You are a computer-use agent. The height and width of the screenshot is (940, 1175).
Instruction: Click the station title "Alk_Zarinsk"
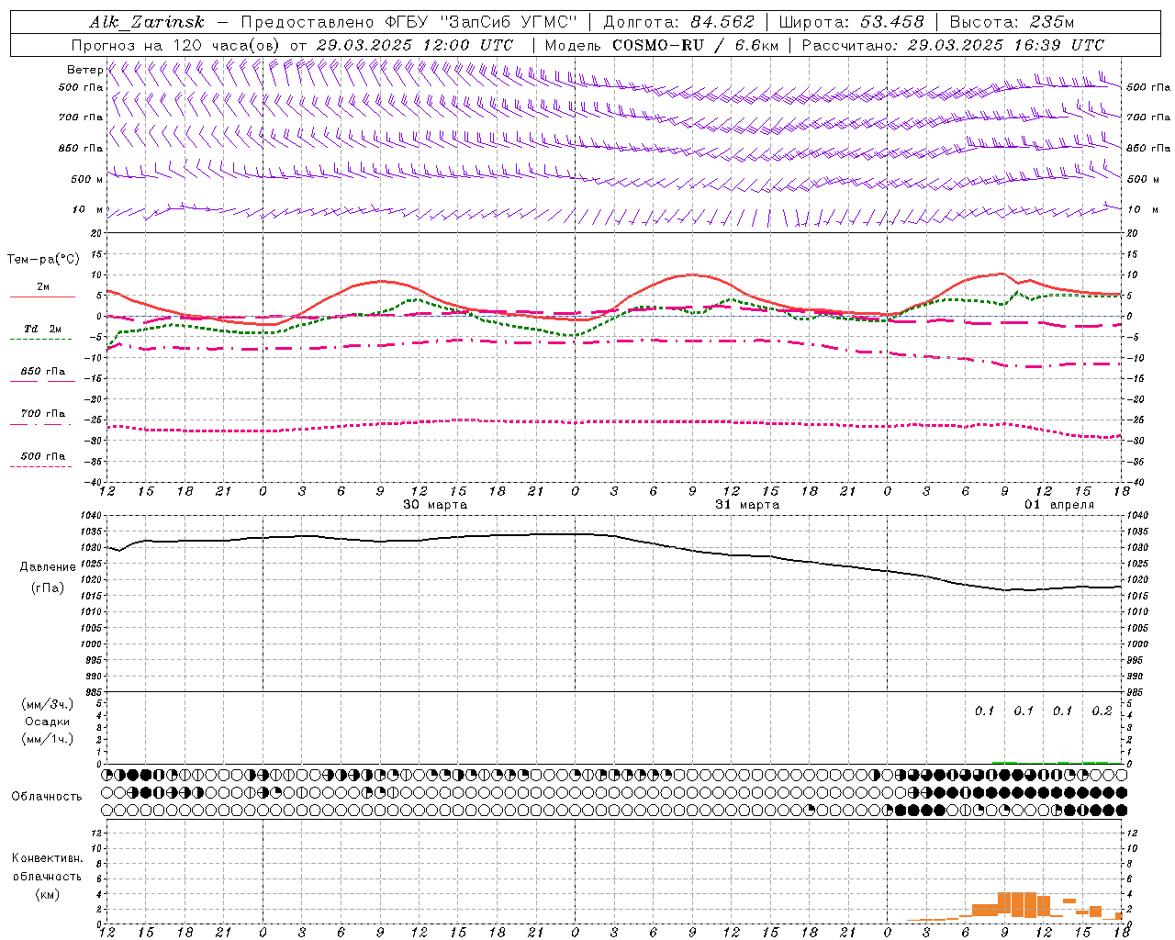(147, 22)
